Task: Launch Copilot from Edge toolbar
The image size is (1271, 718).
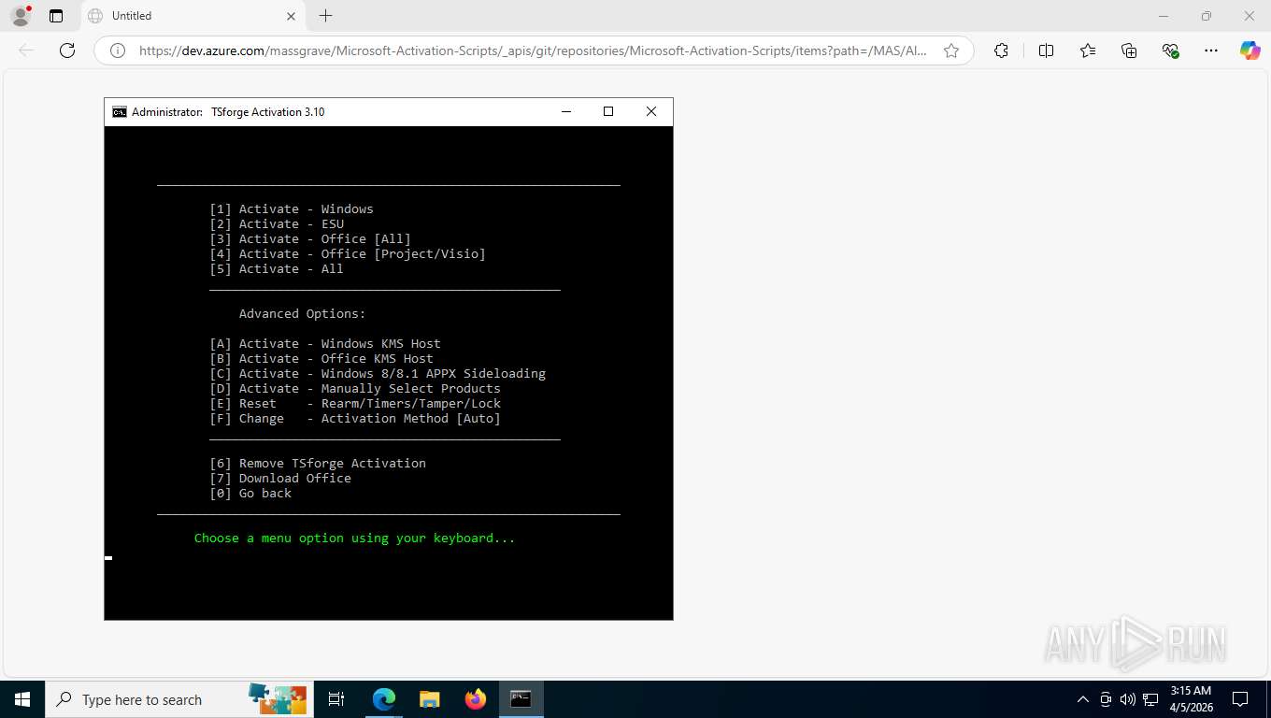Action: pos(1250,50)
